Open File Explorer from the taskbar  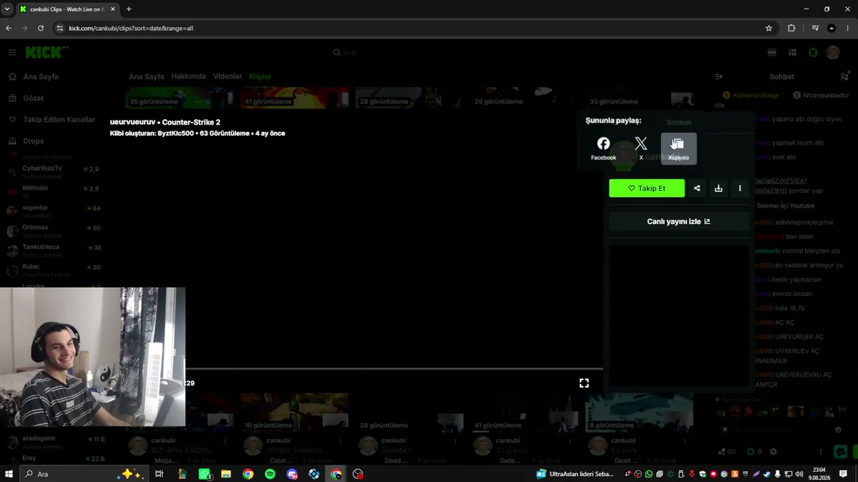226,474
